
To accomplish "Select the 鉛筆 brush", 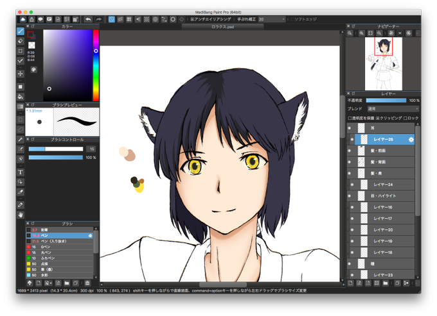I will 59,230.
